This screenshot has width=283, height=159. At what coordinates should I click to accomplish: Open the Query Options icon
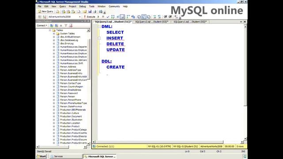tap(118, 17)
